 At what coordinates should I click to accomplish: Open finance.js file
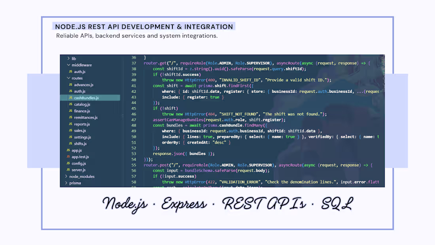click(82, 111)
